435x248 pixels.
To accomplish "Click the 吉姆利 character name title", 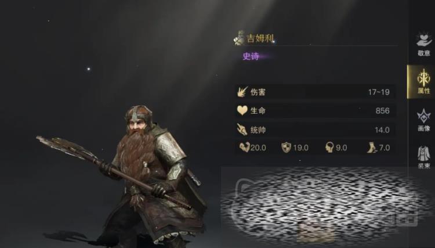I will click(x=260, y=38).
